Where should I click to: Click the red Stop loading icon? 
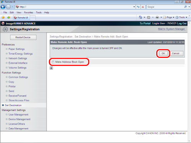pyautogui.click(x=143, y=7)
